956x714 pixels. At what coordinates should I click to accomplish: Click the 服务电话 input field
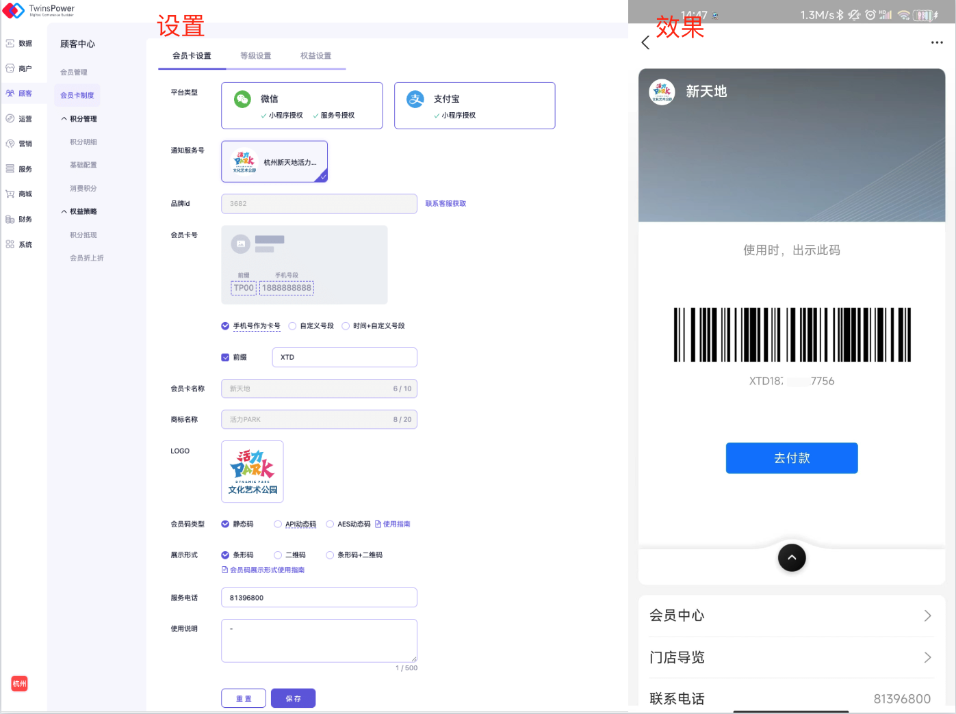pyautogui.click(x=319, y=598)
